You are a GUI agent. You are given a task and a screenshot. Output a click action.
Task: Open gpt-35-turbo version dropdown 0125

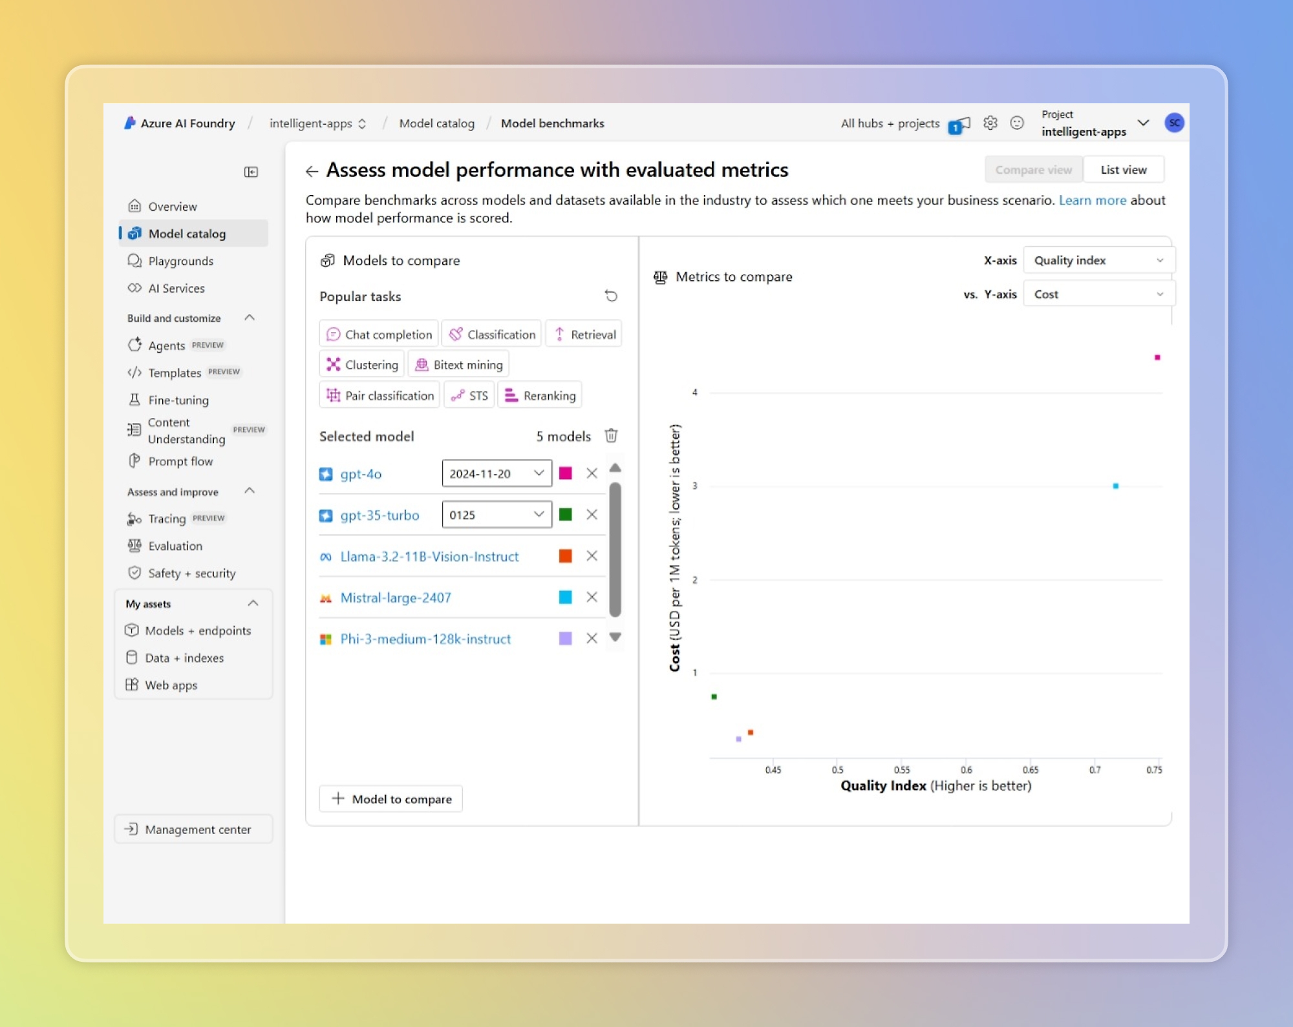pos(497,515)
